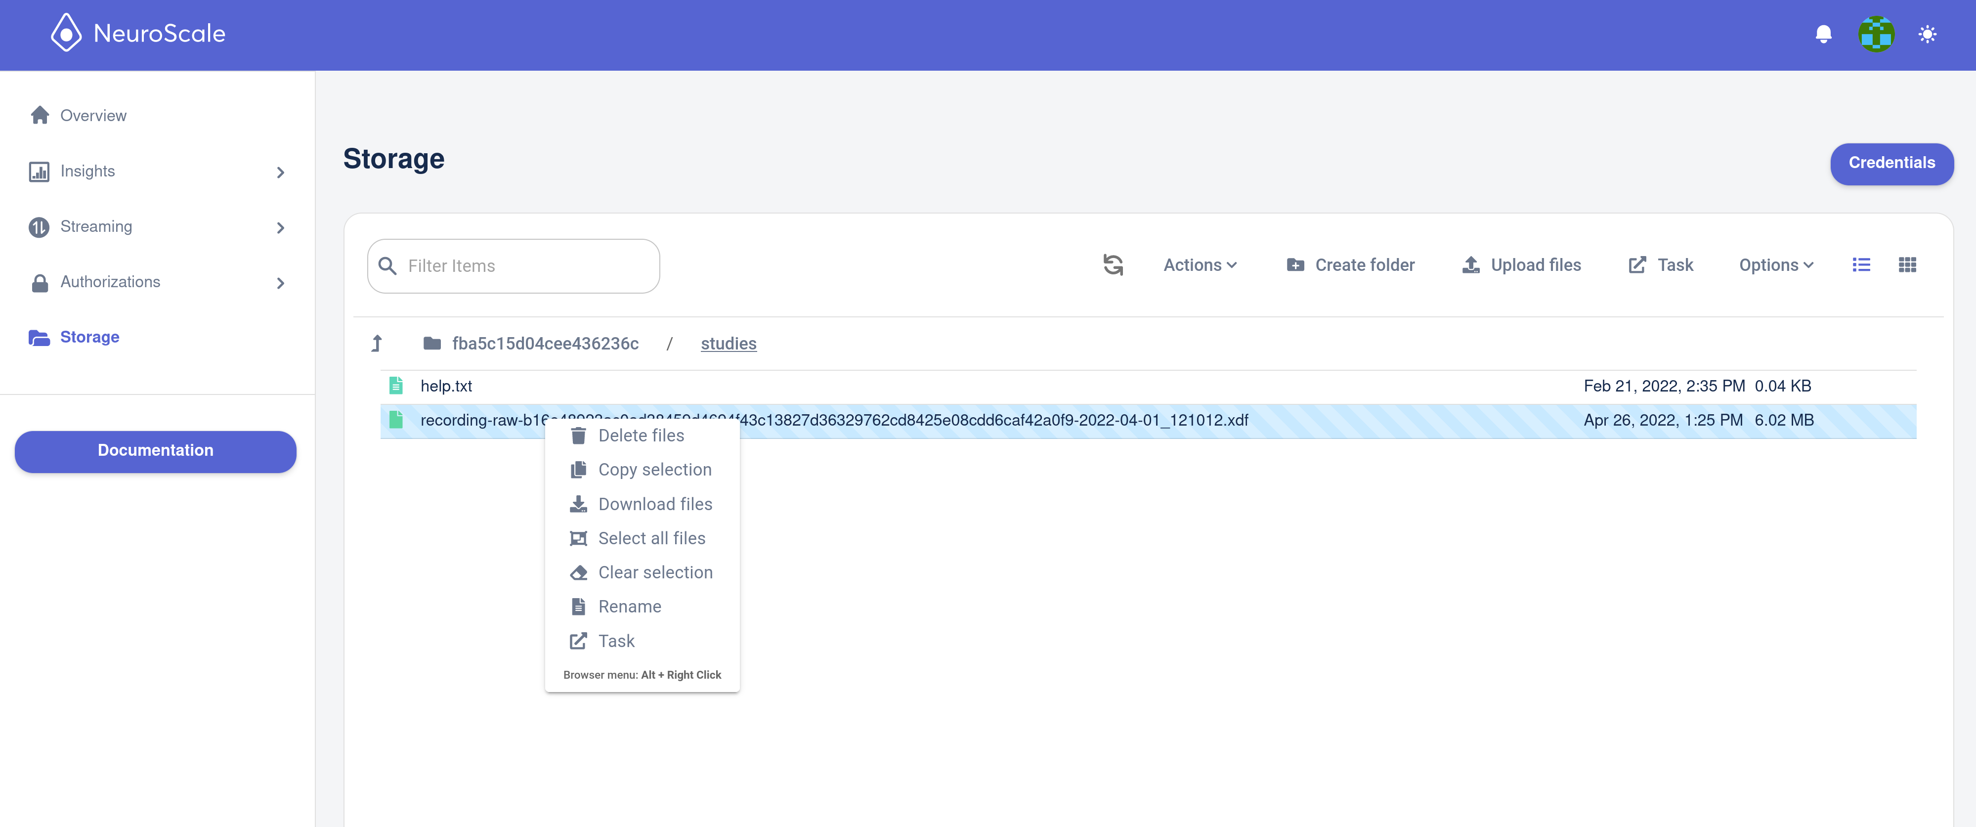1976x827 pixels.
Task: Open the Options dropdown
Action: click(1776, 265)
